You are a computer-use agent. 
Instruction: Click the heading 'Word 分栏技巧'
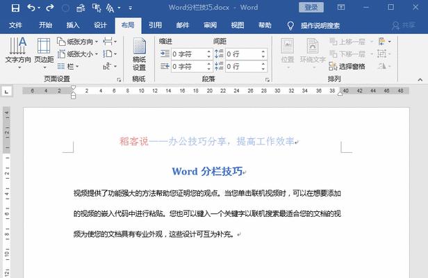coord(207,172)
